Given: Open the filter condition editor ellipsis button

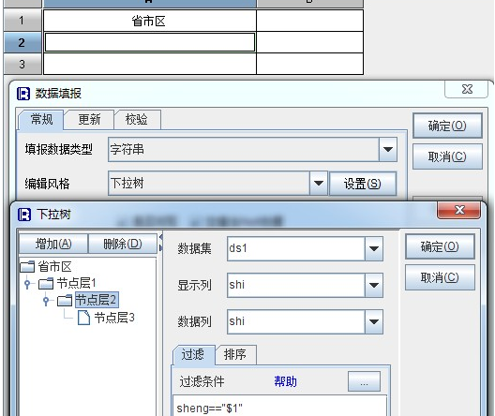Looking at the screenshot, I should 364,381.
